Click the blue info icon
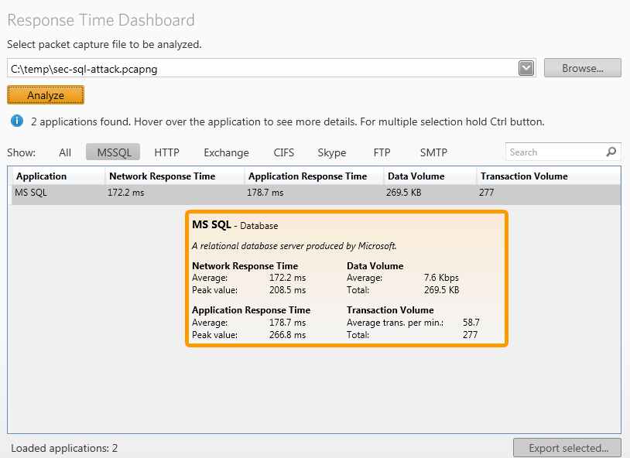Viewport: 630px width, 458px height. [x=17, y=121]
